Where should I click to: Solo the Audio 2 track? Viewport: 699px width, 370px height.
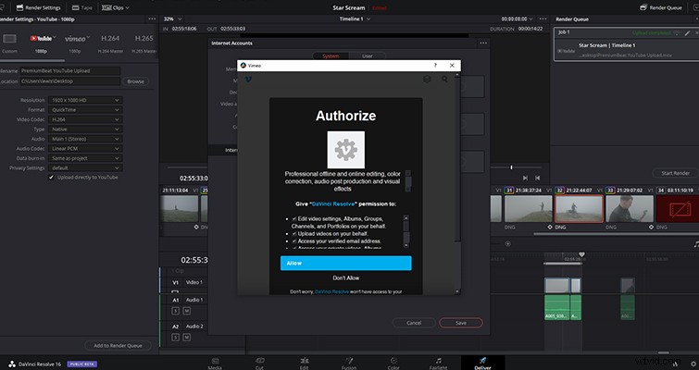pos(176,338)
